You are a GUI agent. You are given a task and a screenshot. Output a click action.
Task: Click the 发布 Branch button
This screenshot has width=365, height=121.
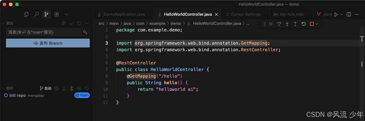(x=48, y=43)
